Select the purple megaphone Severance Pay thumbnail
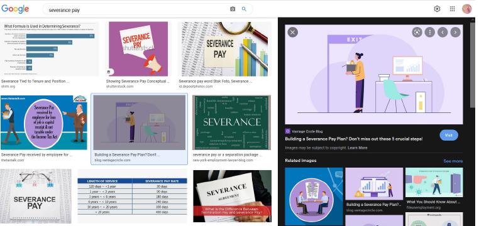Image resolution: width=484 pixels, height=226 pixels. tap(138, 49)
